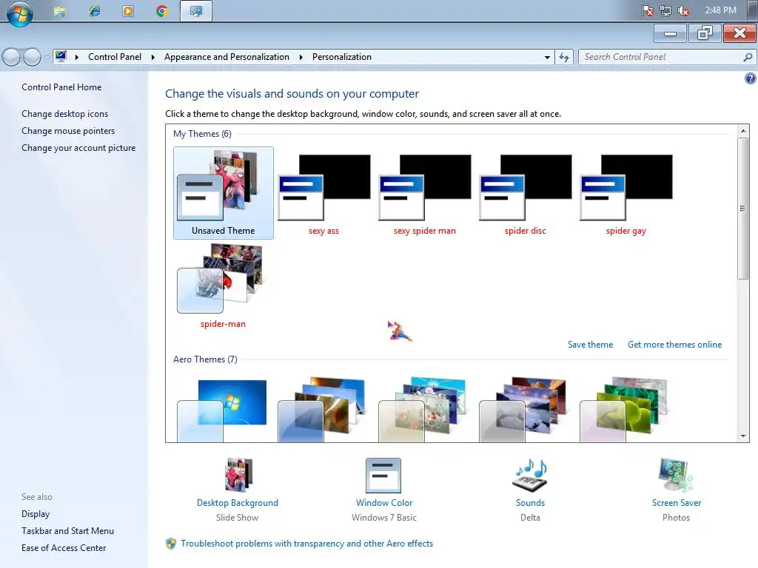Select the 'spider gay' theme
This screenshot has height=568, width=758.
point(625,193)
